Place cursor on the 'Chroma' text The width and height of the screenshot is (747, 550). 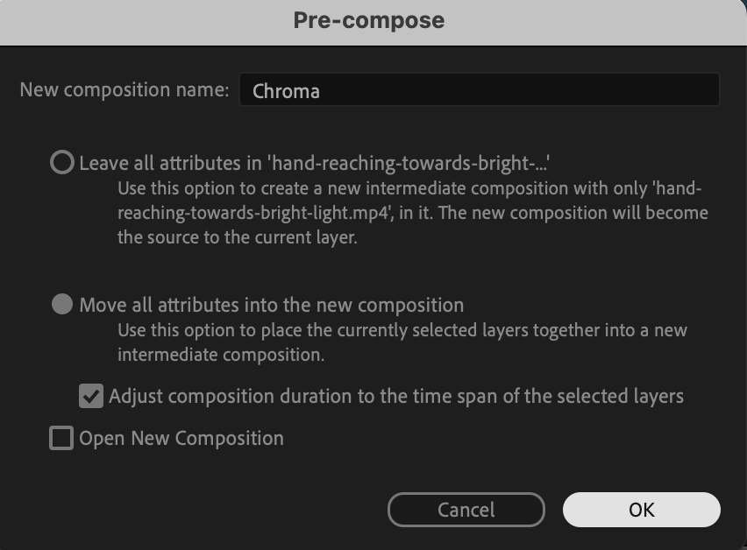(x=286, y=91)
